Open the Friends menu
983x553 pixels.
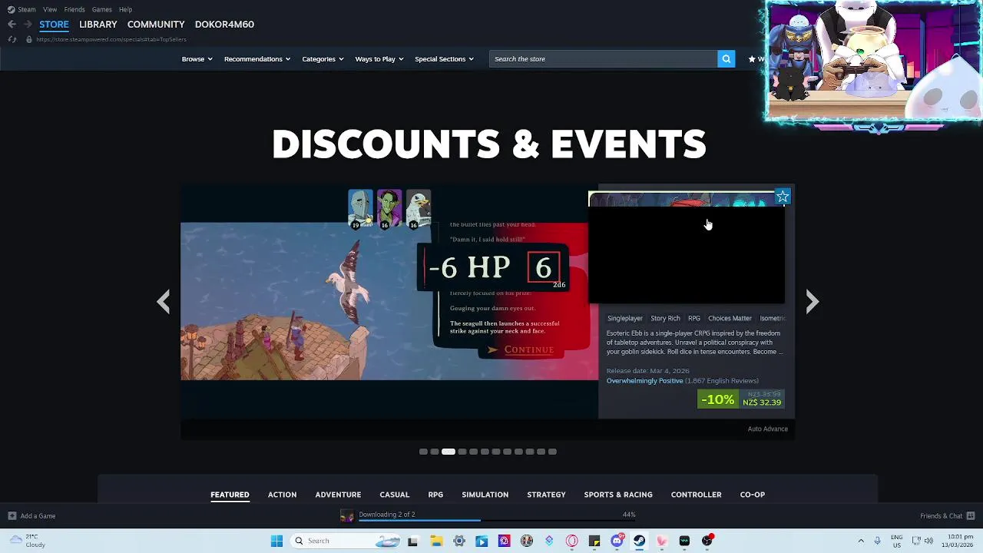pos(74,9)
